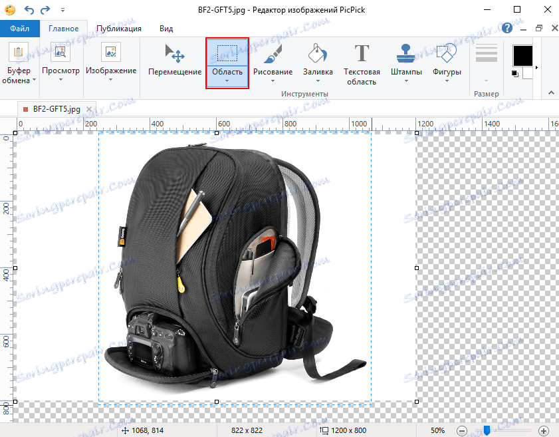The height and width of the screenshot is (437, 559).
Task: Expand the Заливка dropdown arrow
Action: point(318,81)
